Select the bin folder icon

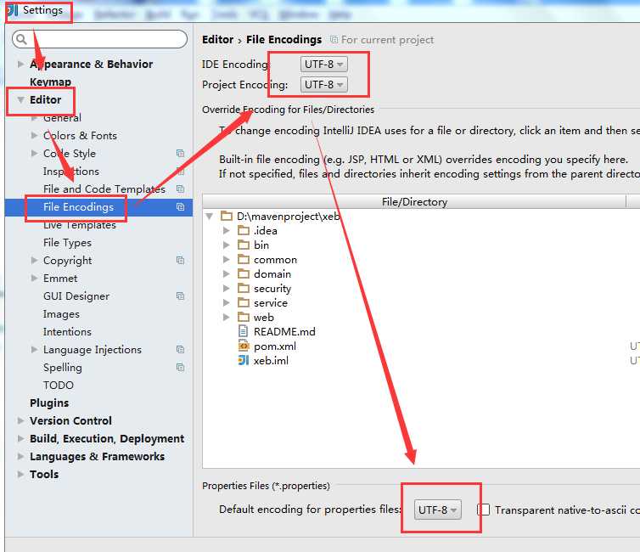point(244,245)
